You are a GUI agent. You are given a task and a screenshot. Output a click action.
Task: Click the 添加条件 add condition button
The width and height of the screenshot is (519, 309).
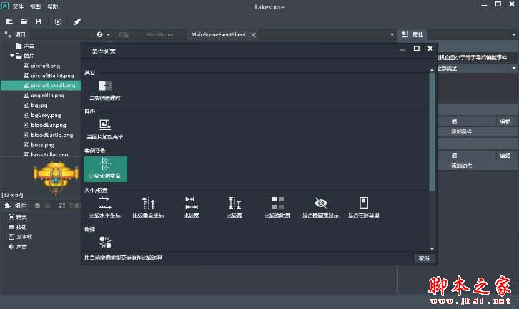pyautogui.click(x=461, y=131)
